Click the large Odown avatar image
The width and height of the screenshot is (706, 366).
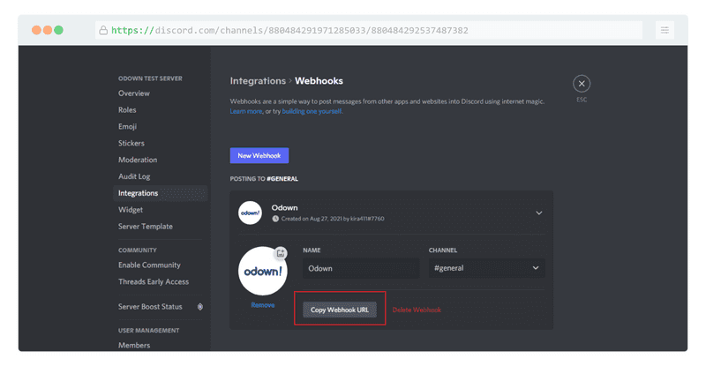262,270
